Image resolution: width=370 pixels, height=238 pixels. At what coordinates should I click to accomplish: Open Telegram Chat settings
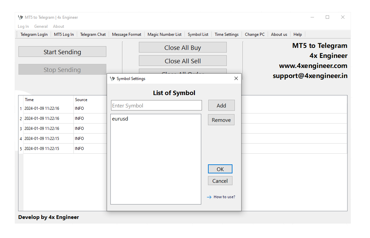coord(93,34)
